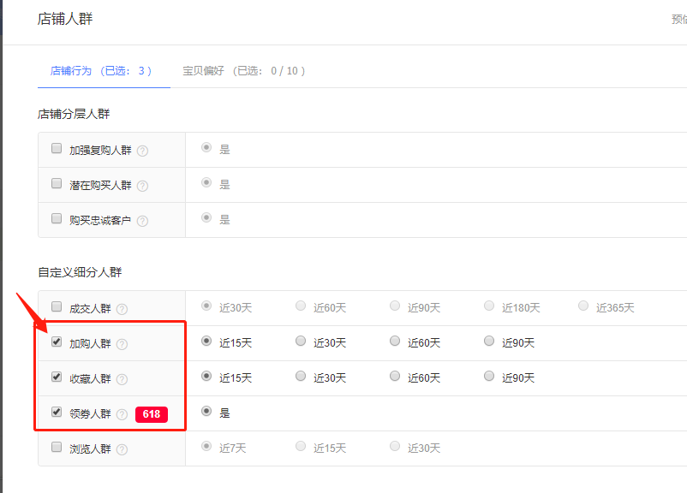Check the 成交人群 checkbox
Viewport: 687px width, 493px height.
tap(57, 306)
